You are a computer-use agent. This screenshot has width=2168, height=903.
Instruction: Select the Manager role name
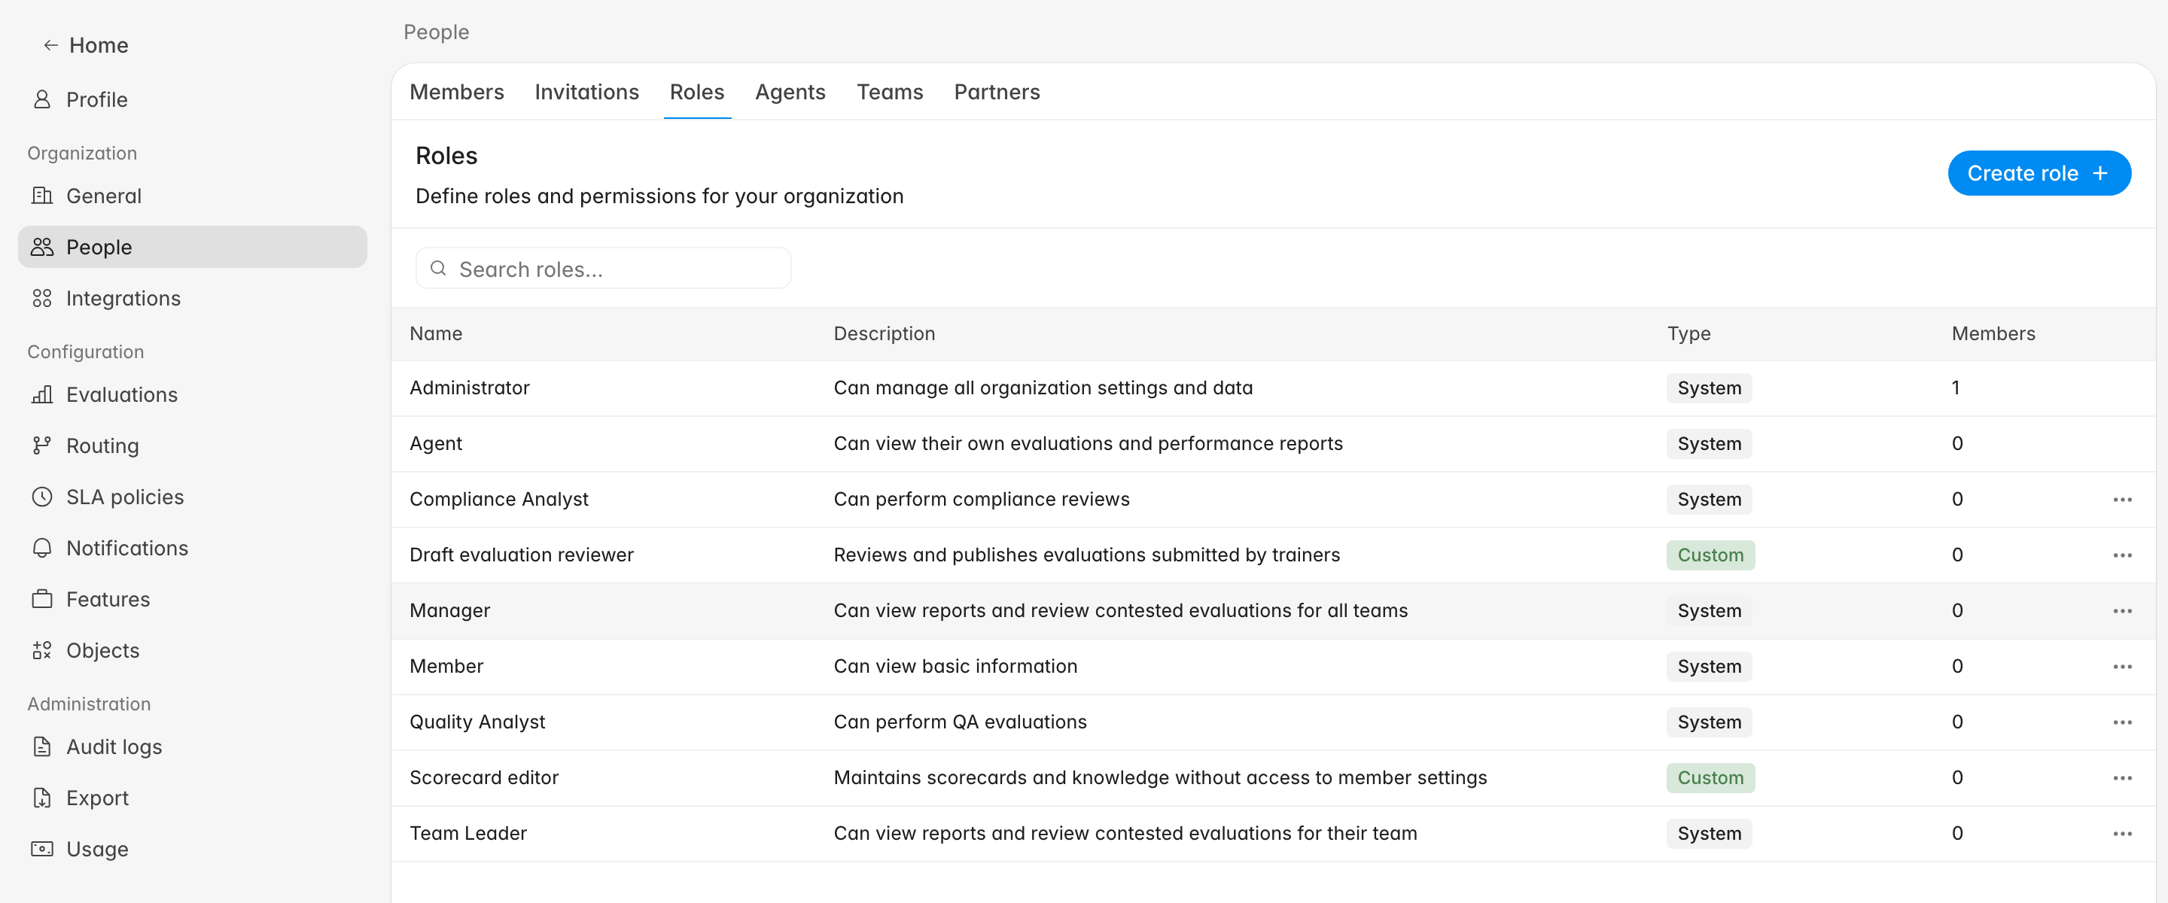tap(449, 610)
